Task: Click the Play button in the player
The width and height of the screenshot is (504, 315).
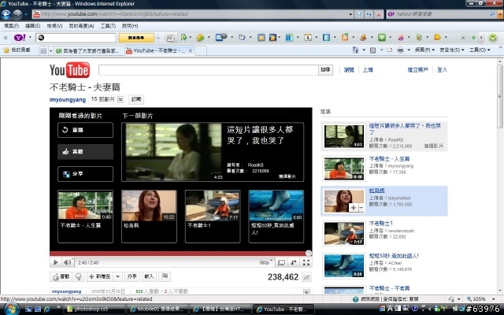Action: [55, 262]
